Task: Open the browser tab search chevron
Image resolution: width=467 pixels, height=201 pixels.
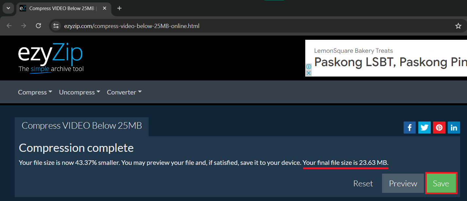Action: 8,8
